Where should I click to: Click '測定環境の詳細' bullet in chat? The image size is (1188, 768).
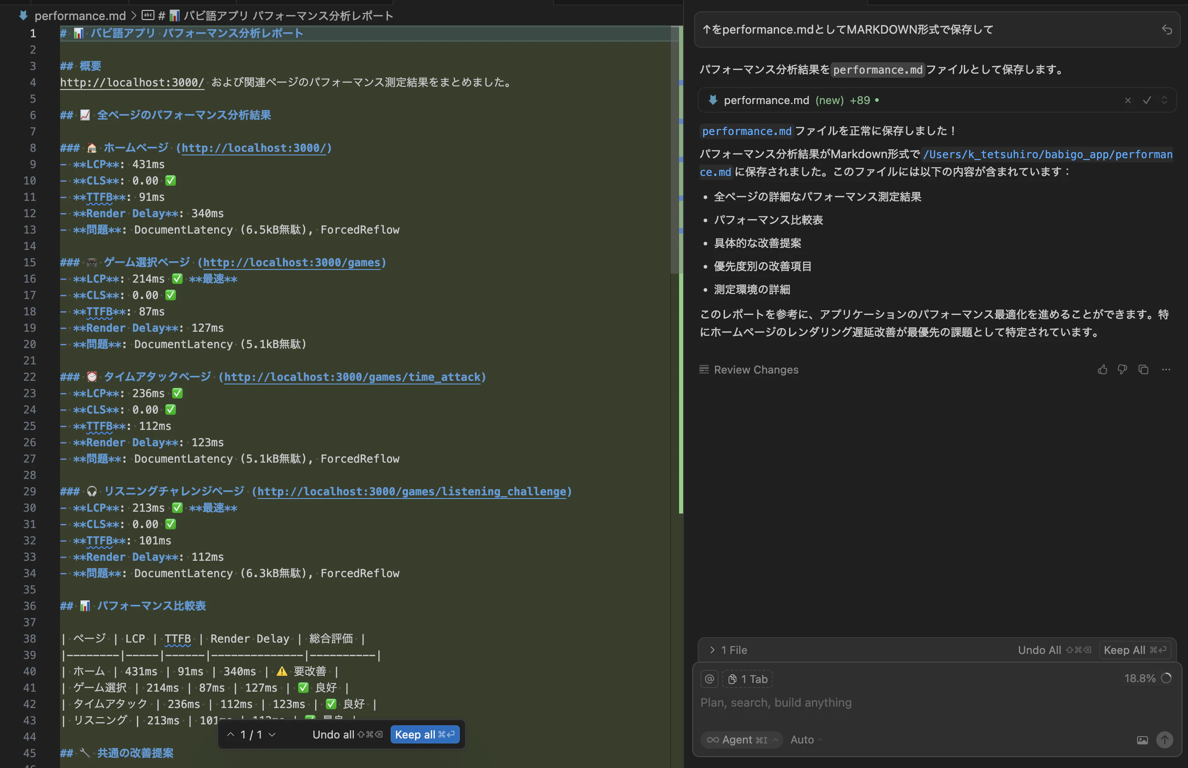752,289
